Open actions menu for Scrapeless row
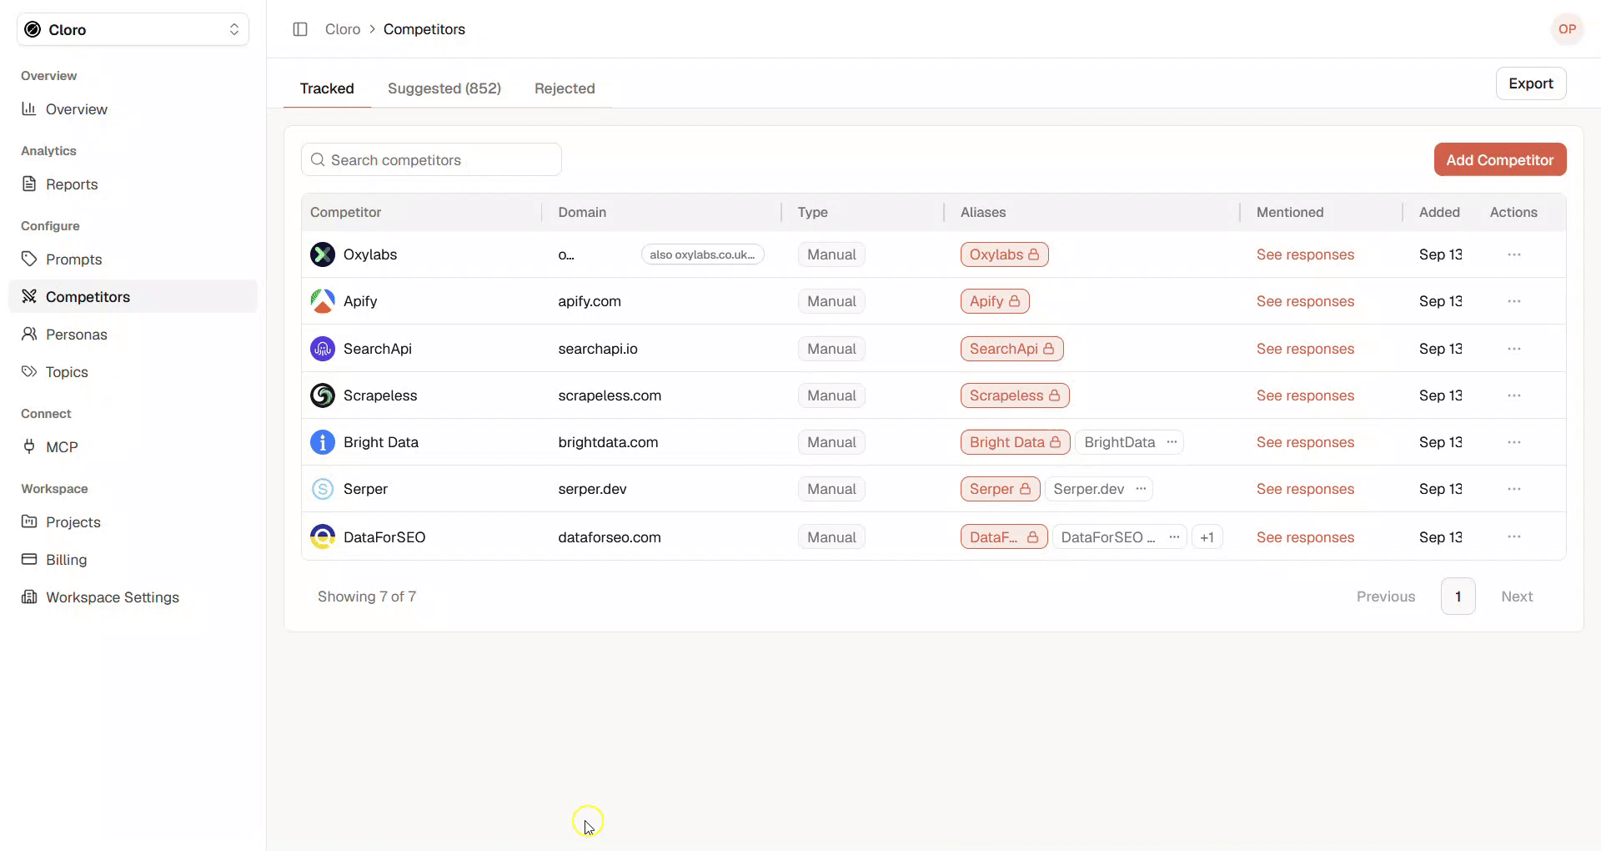 point(1514,395)
